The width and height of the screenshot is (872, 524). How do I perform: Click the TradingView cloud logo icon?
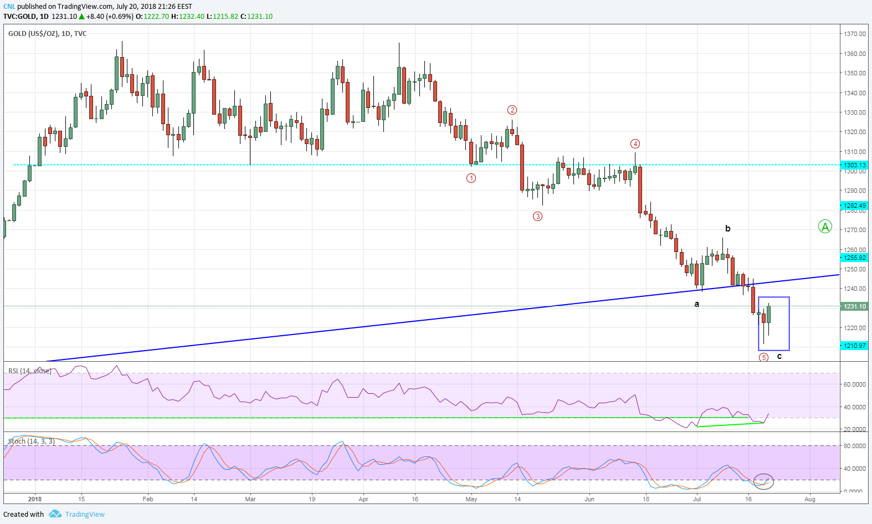point(55,514)
